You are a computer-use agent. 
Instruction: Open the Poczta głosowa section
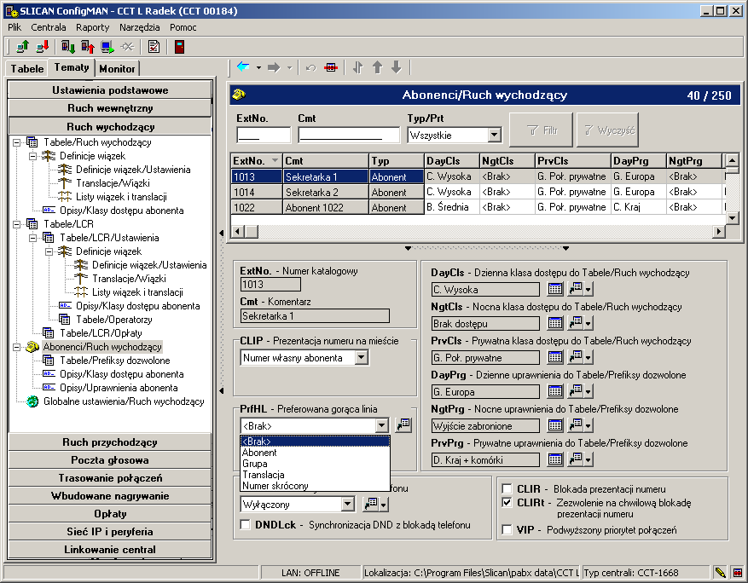(x=110, y=460)
